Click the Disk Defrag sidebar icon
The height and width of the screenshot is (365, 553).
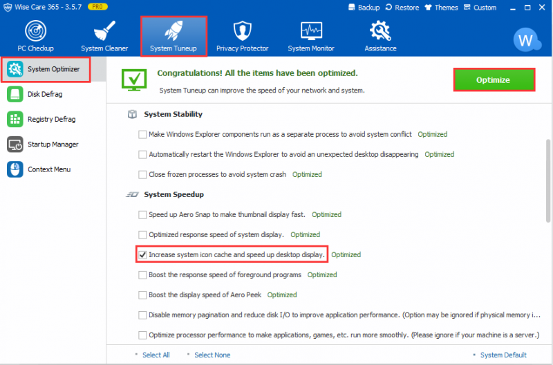pos(15,94)
